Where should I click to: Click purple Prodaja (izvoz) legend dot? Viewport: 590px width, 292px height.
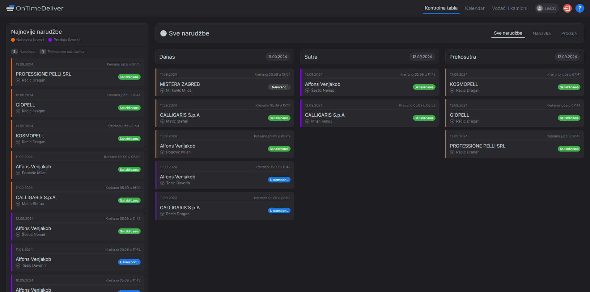click(x=50, y=40)
